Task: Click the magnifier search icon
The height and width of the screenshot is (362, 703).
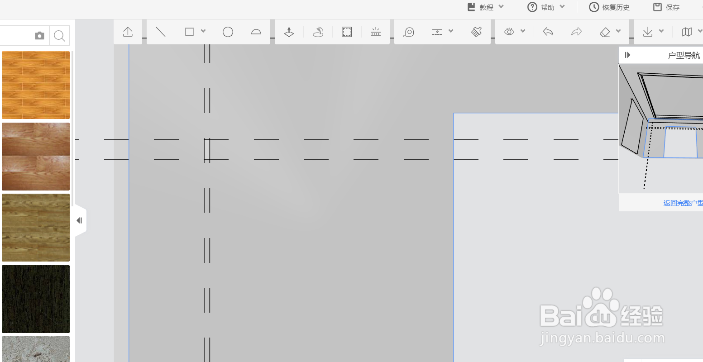Action: pyautogui.click(x=59, y=36)
